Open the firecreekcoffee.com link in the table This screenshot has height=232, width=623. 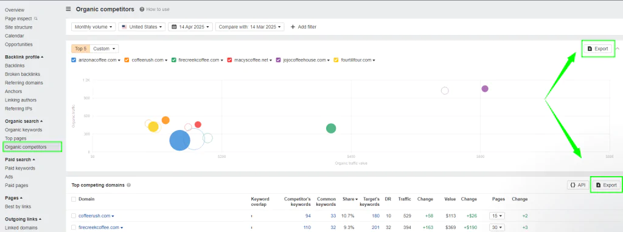coord(99,227)
